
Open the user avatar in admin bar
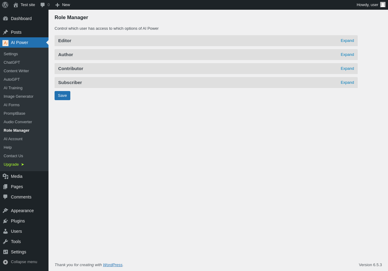click(383, 5)
